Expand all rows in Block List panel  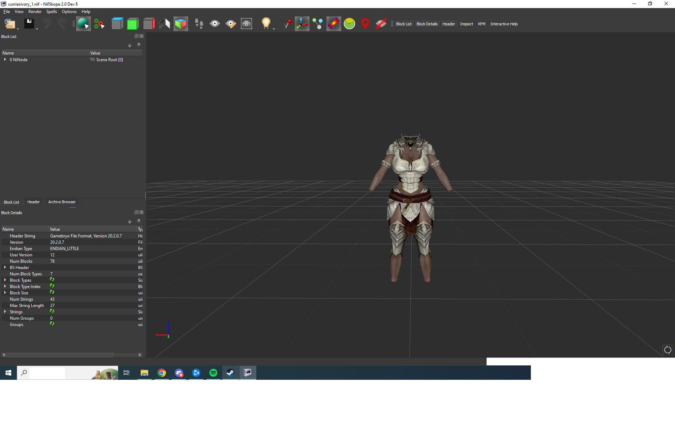pos(130,46)
